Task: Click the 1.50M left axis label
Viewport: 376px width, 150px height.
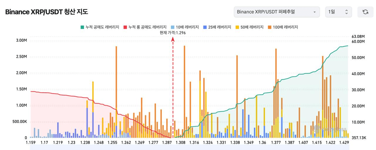Action: 21,89
